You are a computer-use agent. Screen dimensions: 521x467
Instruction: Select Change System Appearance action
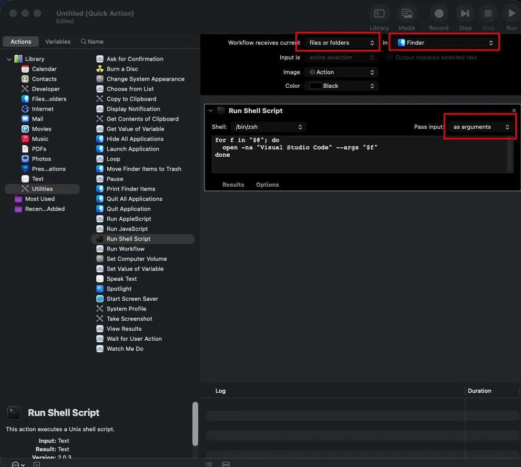pos(145,79)
